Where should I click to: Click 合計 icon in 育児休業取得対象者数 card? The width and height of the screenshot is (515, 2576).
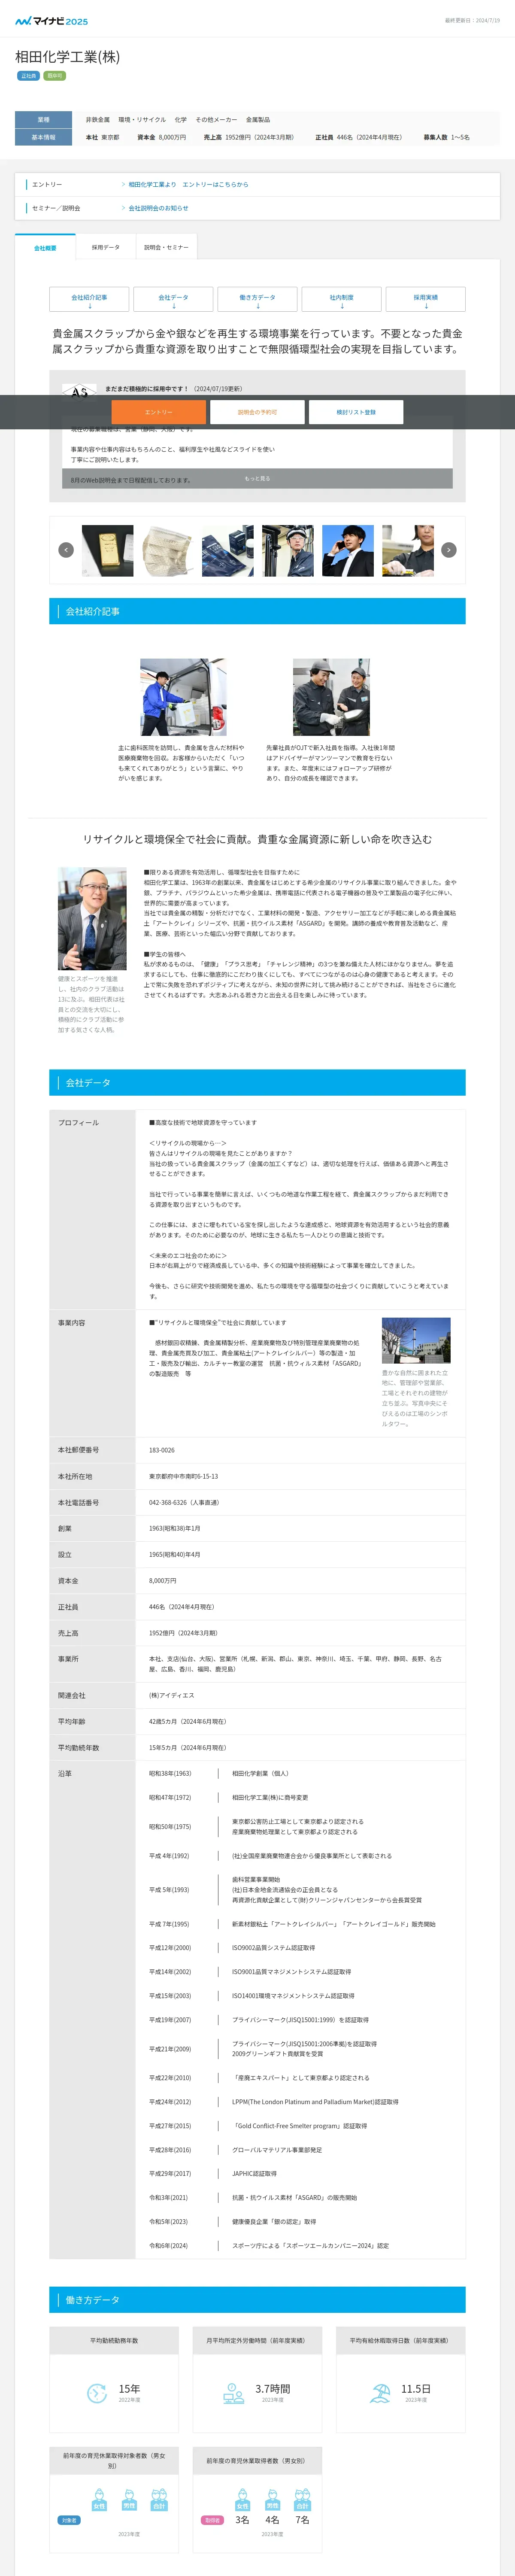(159, 2501)
